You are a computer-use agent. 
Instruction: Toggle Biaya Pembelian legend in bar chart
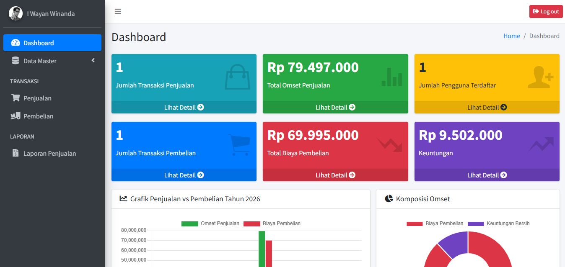272,223
